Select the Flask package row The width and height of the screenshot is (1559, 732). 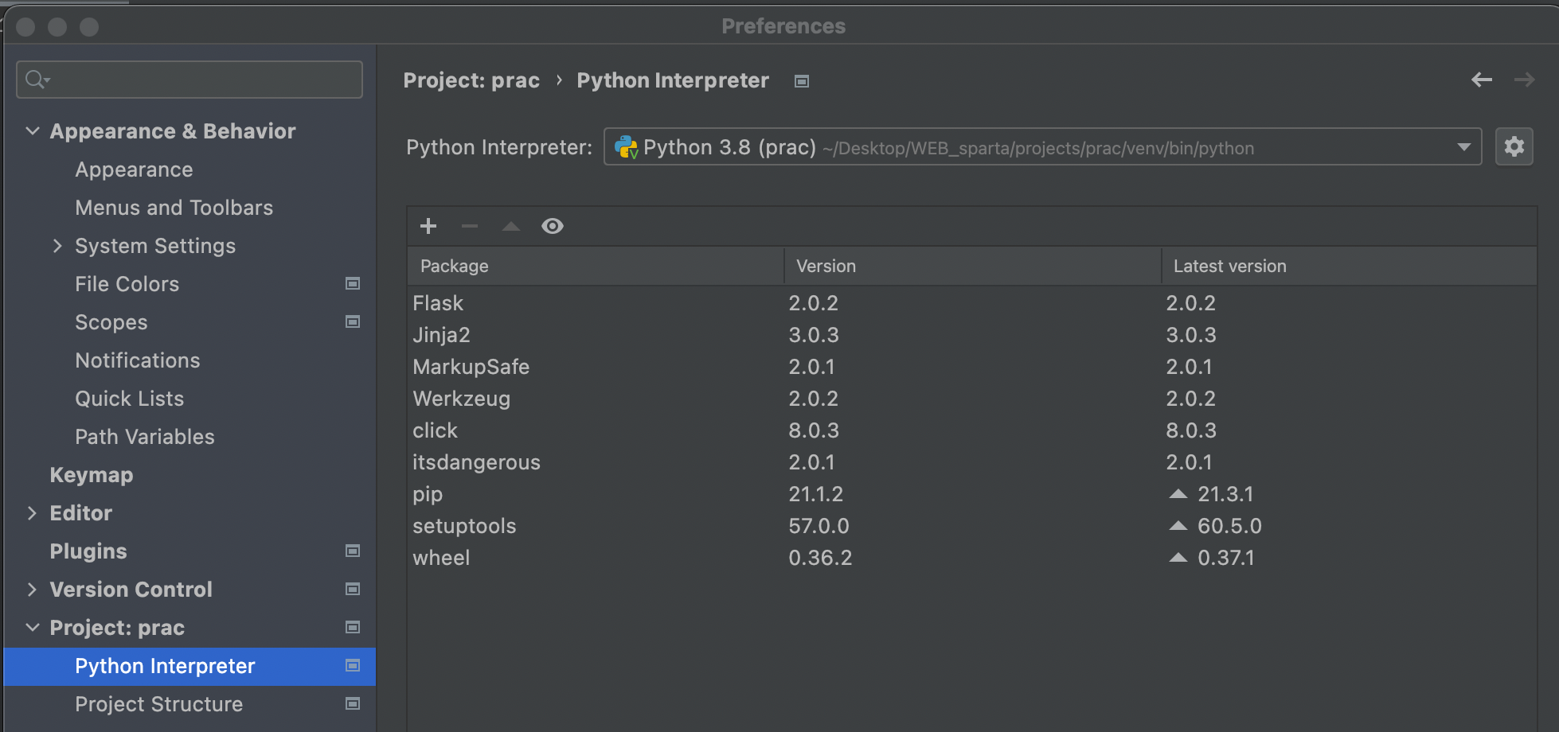tap(971, 303)
